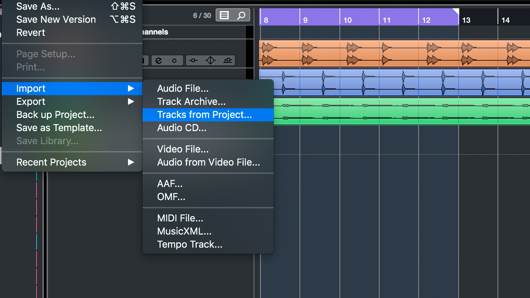Screen dimensions: 530x298
Task: Open Edit Channel Settings with the "e" icon
Action: pos(159,60)
